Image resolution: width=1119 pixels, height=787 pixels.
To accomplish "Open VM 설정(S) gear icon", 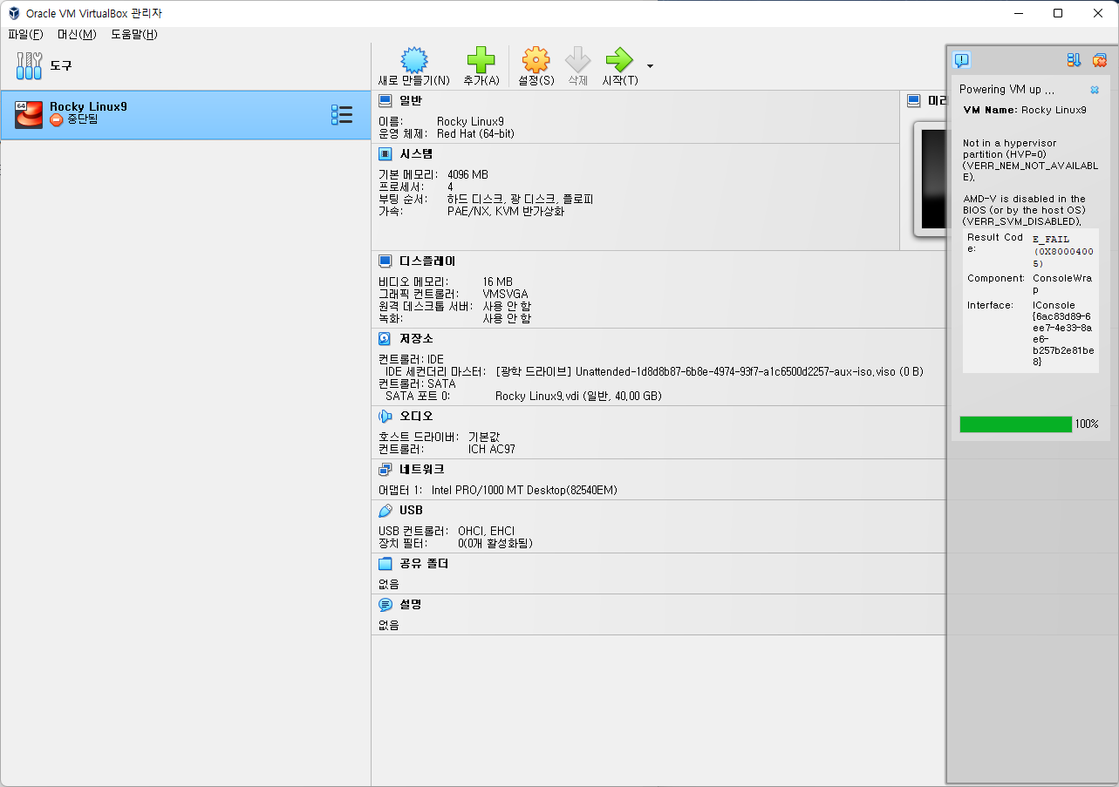I will click(536, 60).
